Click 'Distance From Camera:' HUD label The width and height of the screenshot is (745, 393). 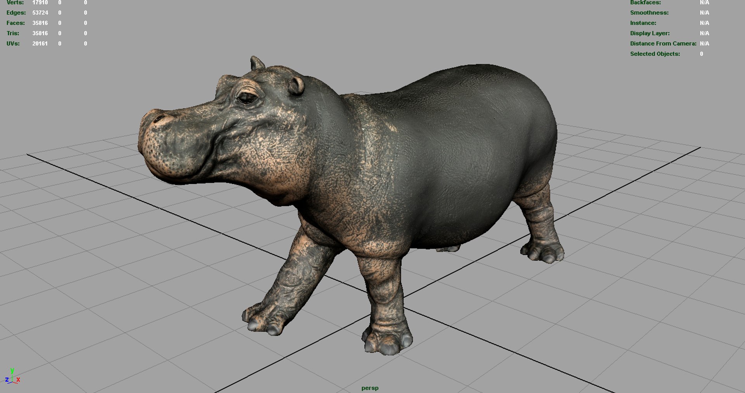tap(663, 43)
